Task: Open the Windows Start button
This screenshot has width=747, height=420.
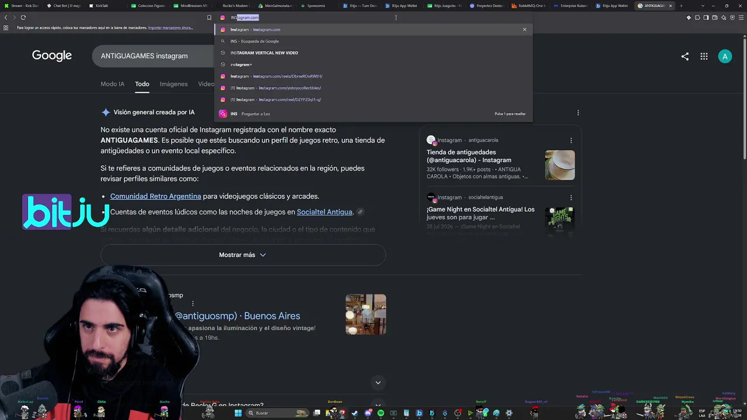Action: point(238,413)
